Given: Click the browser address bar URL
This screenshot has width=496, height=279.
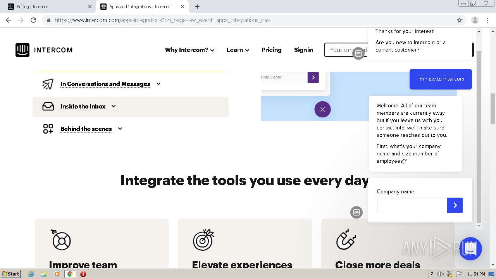Looking at the screenshot, I should point(162,20).
